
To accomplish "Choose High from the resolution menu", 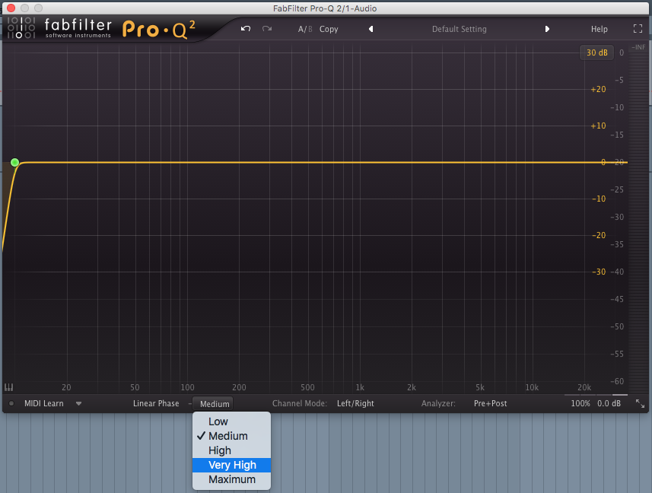I will pyautogui.click(x=231, y=450).
